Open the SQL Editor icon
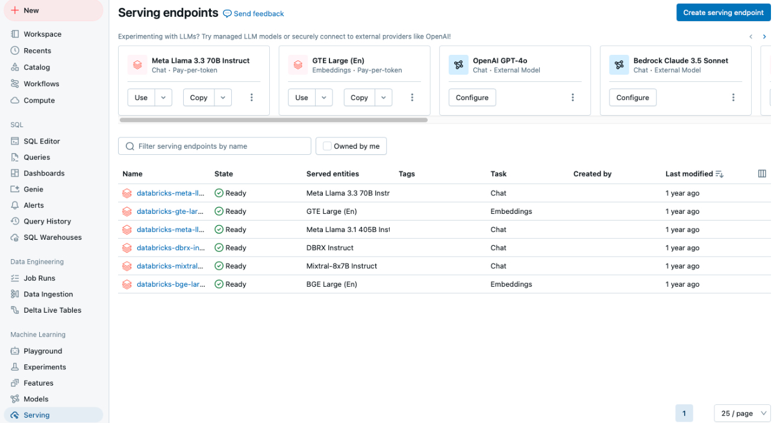This screenshot has height=423, width=777. coord(15,141)
